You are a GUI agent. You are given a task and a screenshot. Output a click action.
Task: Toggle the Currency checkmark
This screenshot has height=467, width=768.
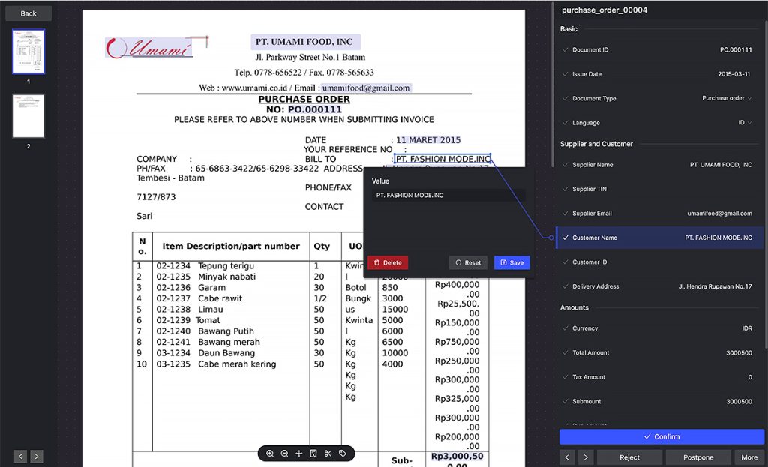(565, 328)
